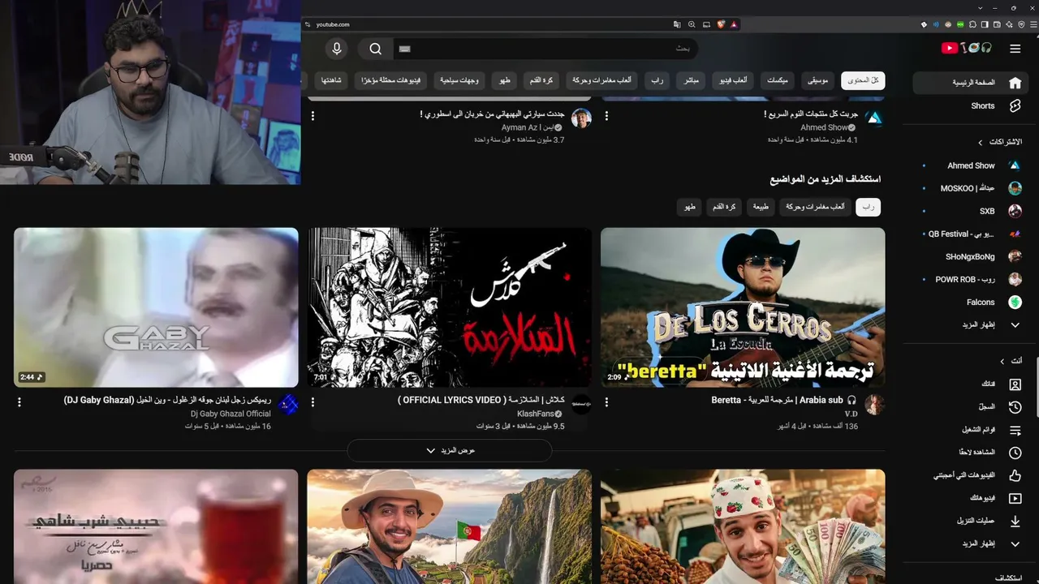Open عمليات التنزيل downloads

[x=971, y=521]
